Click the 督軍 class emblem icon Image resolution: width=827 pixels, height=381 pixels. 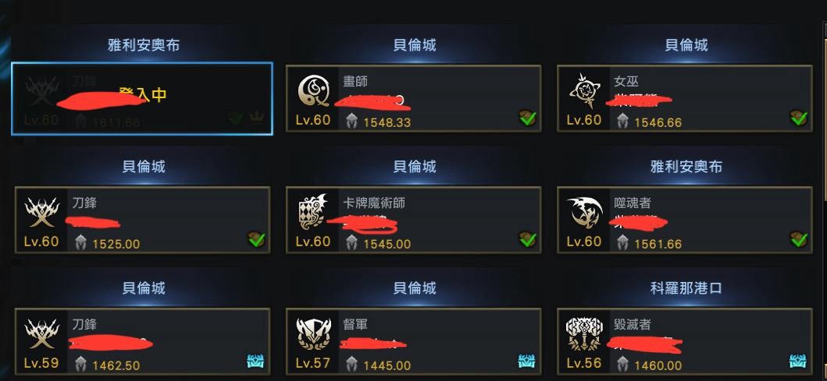click(313, 333)
